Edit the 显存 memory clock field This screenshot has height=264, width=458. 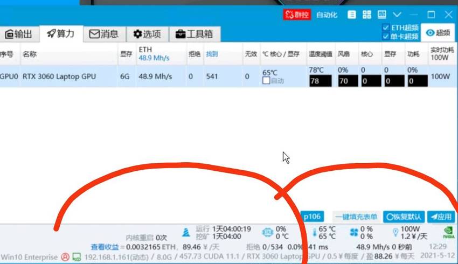[x=394, y=81]
